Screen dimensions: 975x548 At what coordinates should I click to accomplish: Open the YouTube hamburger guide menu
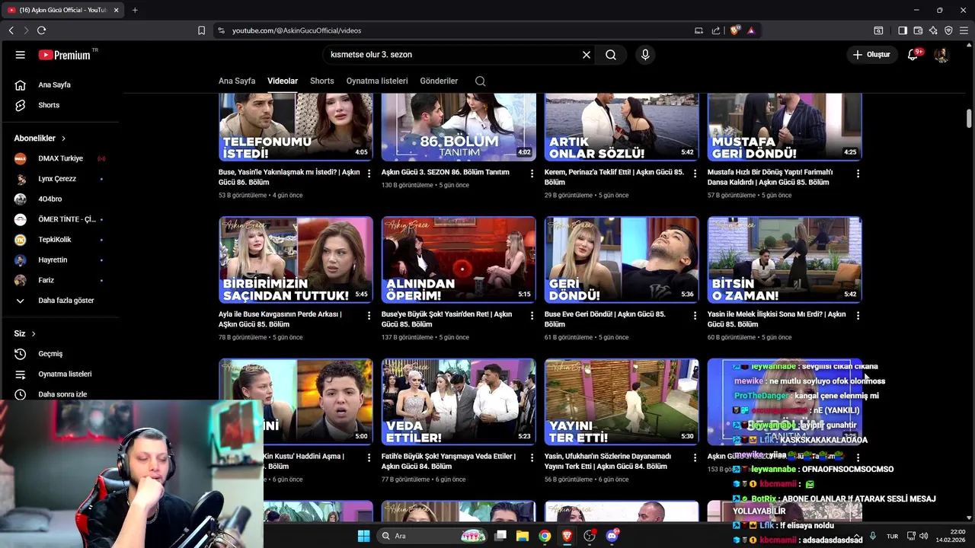[21, 55]
